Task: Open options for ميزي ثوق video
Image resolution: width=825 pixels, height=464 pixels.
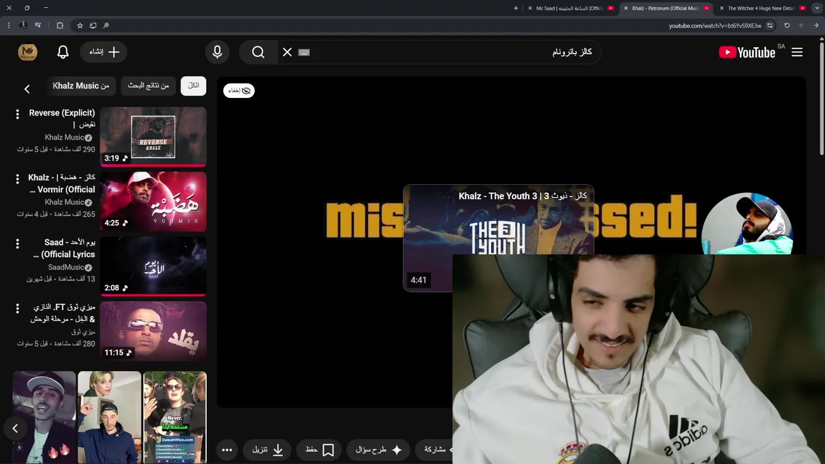Action: tap(17, 309)
